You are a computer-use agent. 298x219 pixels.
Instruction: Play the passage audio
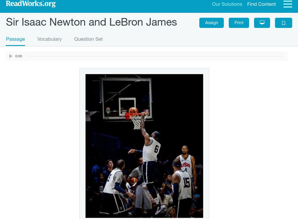pyautogui.click(x=11, y=56)
